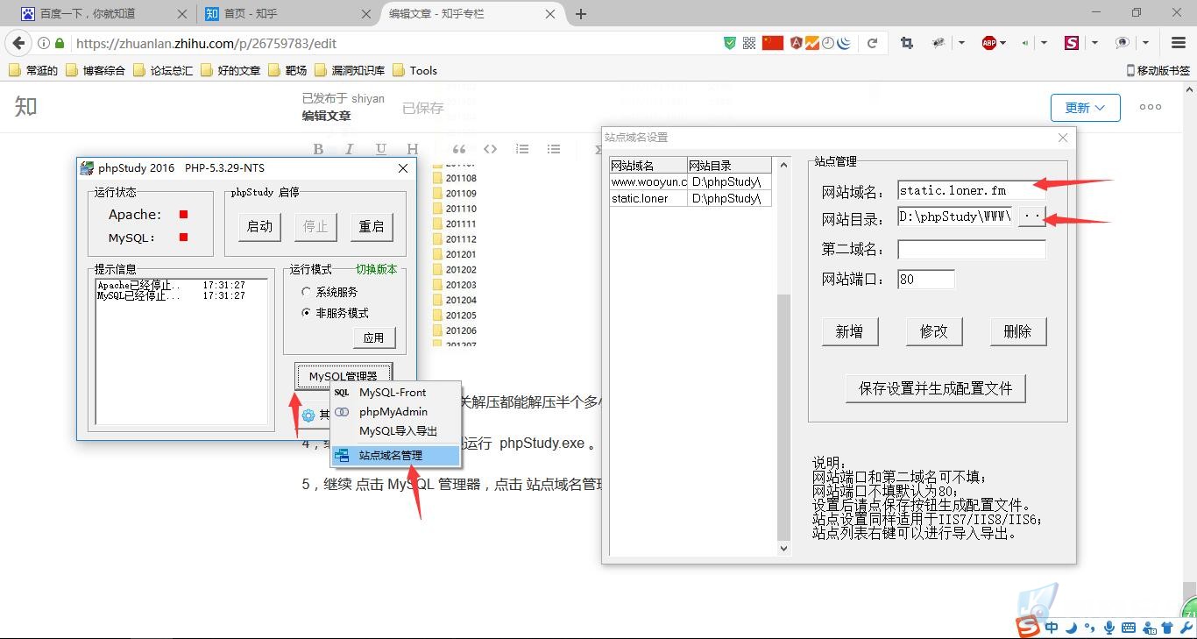Image resolution: width=1197 pixels, height=639 pixels.
Task: Choose MySQL-Front from context menu
Action: pyautogui.click(x=393, y=393)
